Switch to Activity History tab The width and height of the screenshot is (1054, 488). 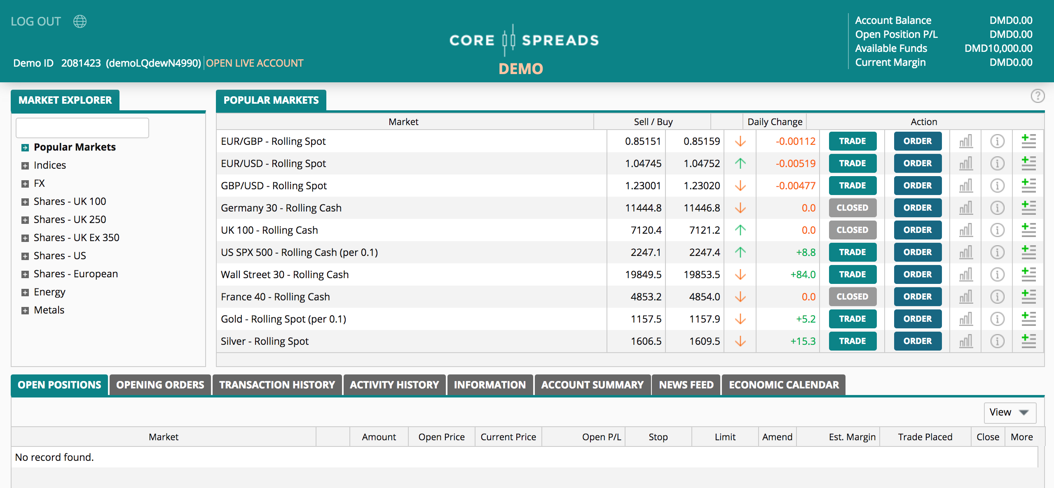coord(394,385)
